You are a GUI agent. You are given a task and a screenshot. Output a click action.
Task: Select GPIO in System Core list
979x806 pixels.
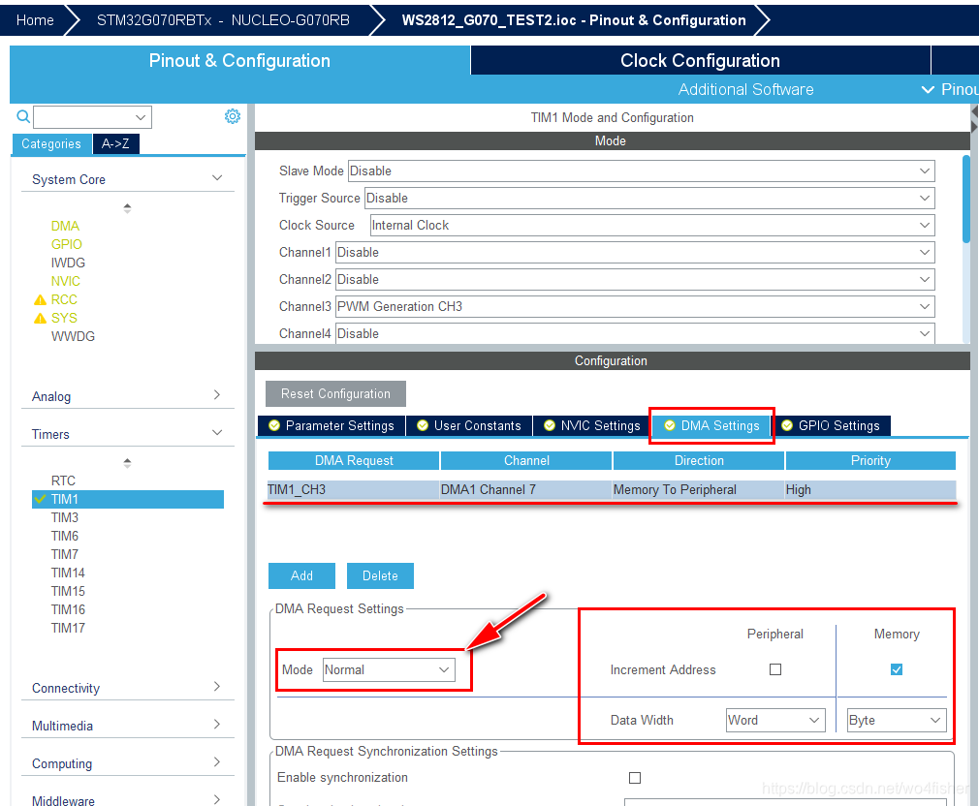point(66,244)
